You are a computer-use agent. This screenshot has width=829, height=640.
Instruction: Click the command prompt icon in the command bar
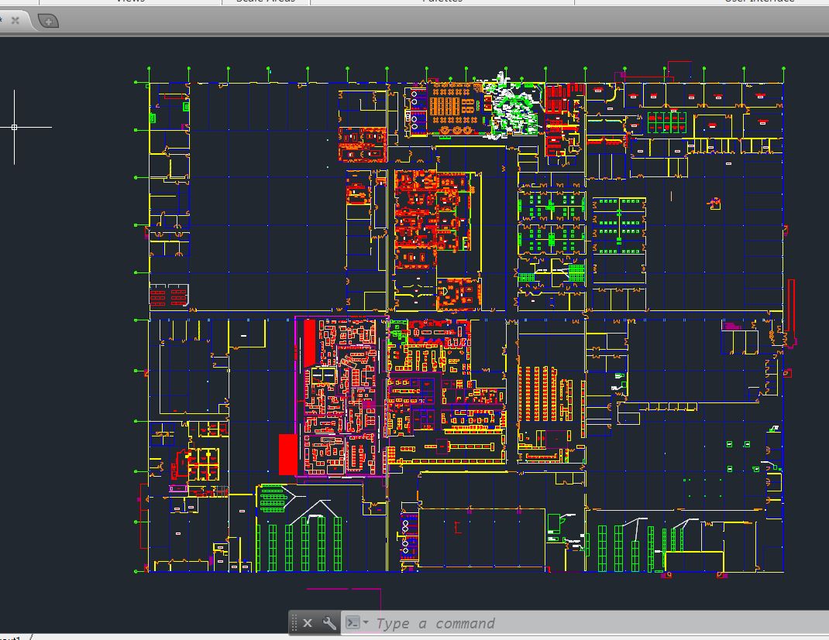coord(354,622)
